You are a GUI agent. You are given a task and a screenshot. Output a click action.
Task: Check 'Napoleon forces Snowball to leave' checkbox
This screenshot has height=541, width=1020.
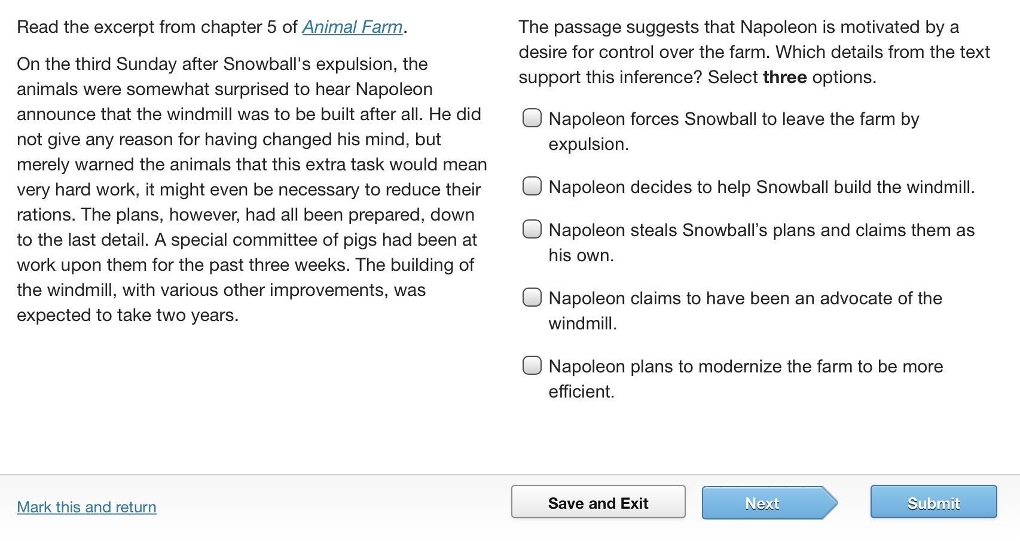pos(532,118)
